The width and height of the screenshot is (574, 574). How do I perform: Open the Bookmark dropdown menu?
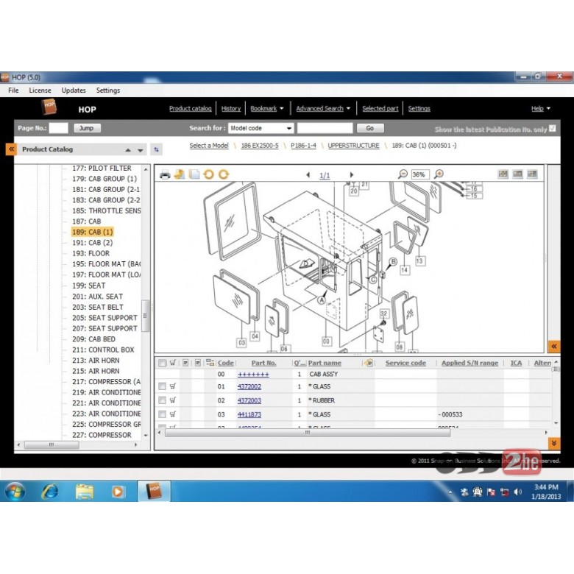coord(267,108)
